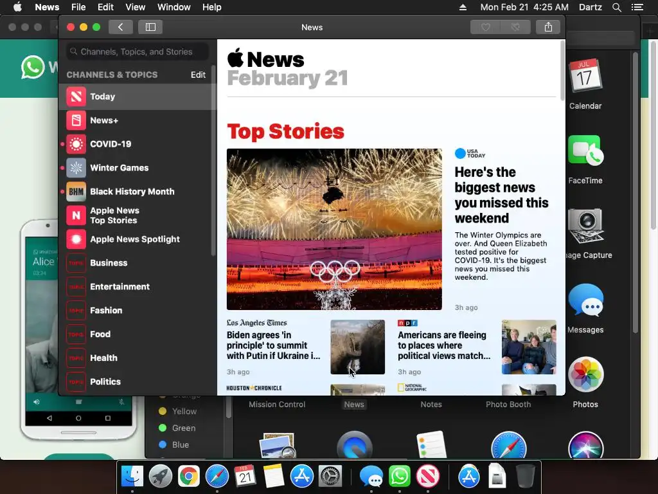Open WhatsApp from the Dock
Viewport: 658px width, 494px height.
pyautogui.click(x=399, y=477)
